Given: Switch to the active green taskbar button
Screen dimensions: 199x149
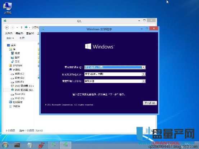Looking at the screenshot, I should (x=65, y=145).
